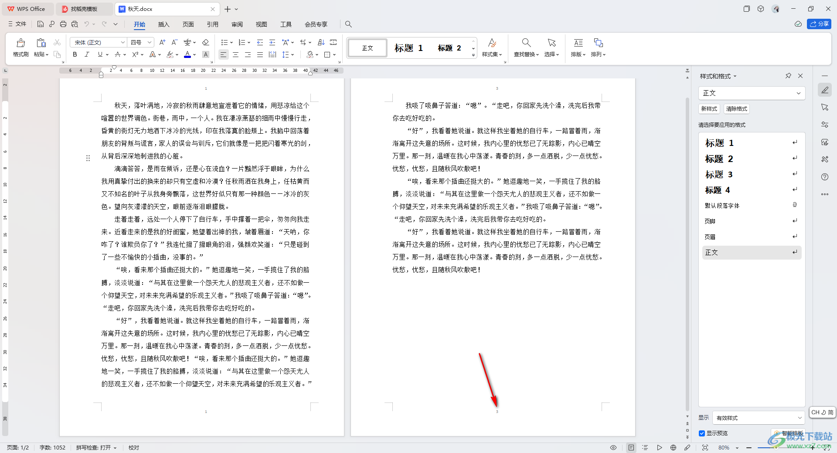Expand the line spacing dropdown arrow

coord(293,54)
